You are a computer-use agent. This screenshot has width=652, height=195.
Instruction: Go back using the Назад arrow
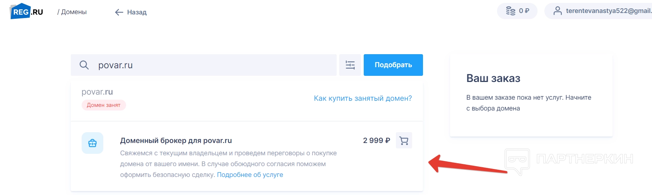[131, 12]
